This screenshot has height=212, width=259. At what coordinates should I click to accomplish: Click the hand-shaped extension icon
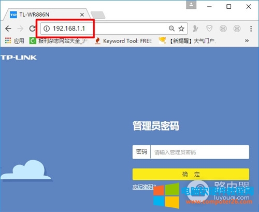[195, 29]
